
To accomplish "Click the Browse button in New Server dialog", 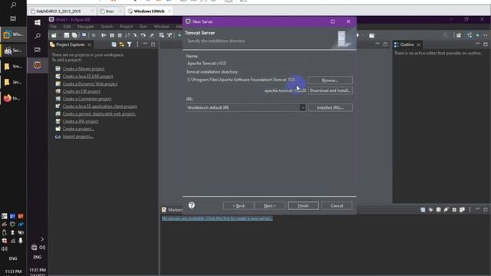I will pyautogui.click(x=330, y=80).
